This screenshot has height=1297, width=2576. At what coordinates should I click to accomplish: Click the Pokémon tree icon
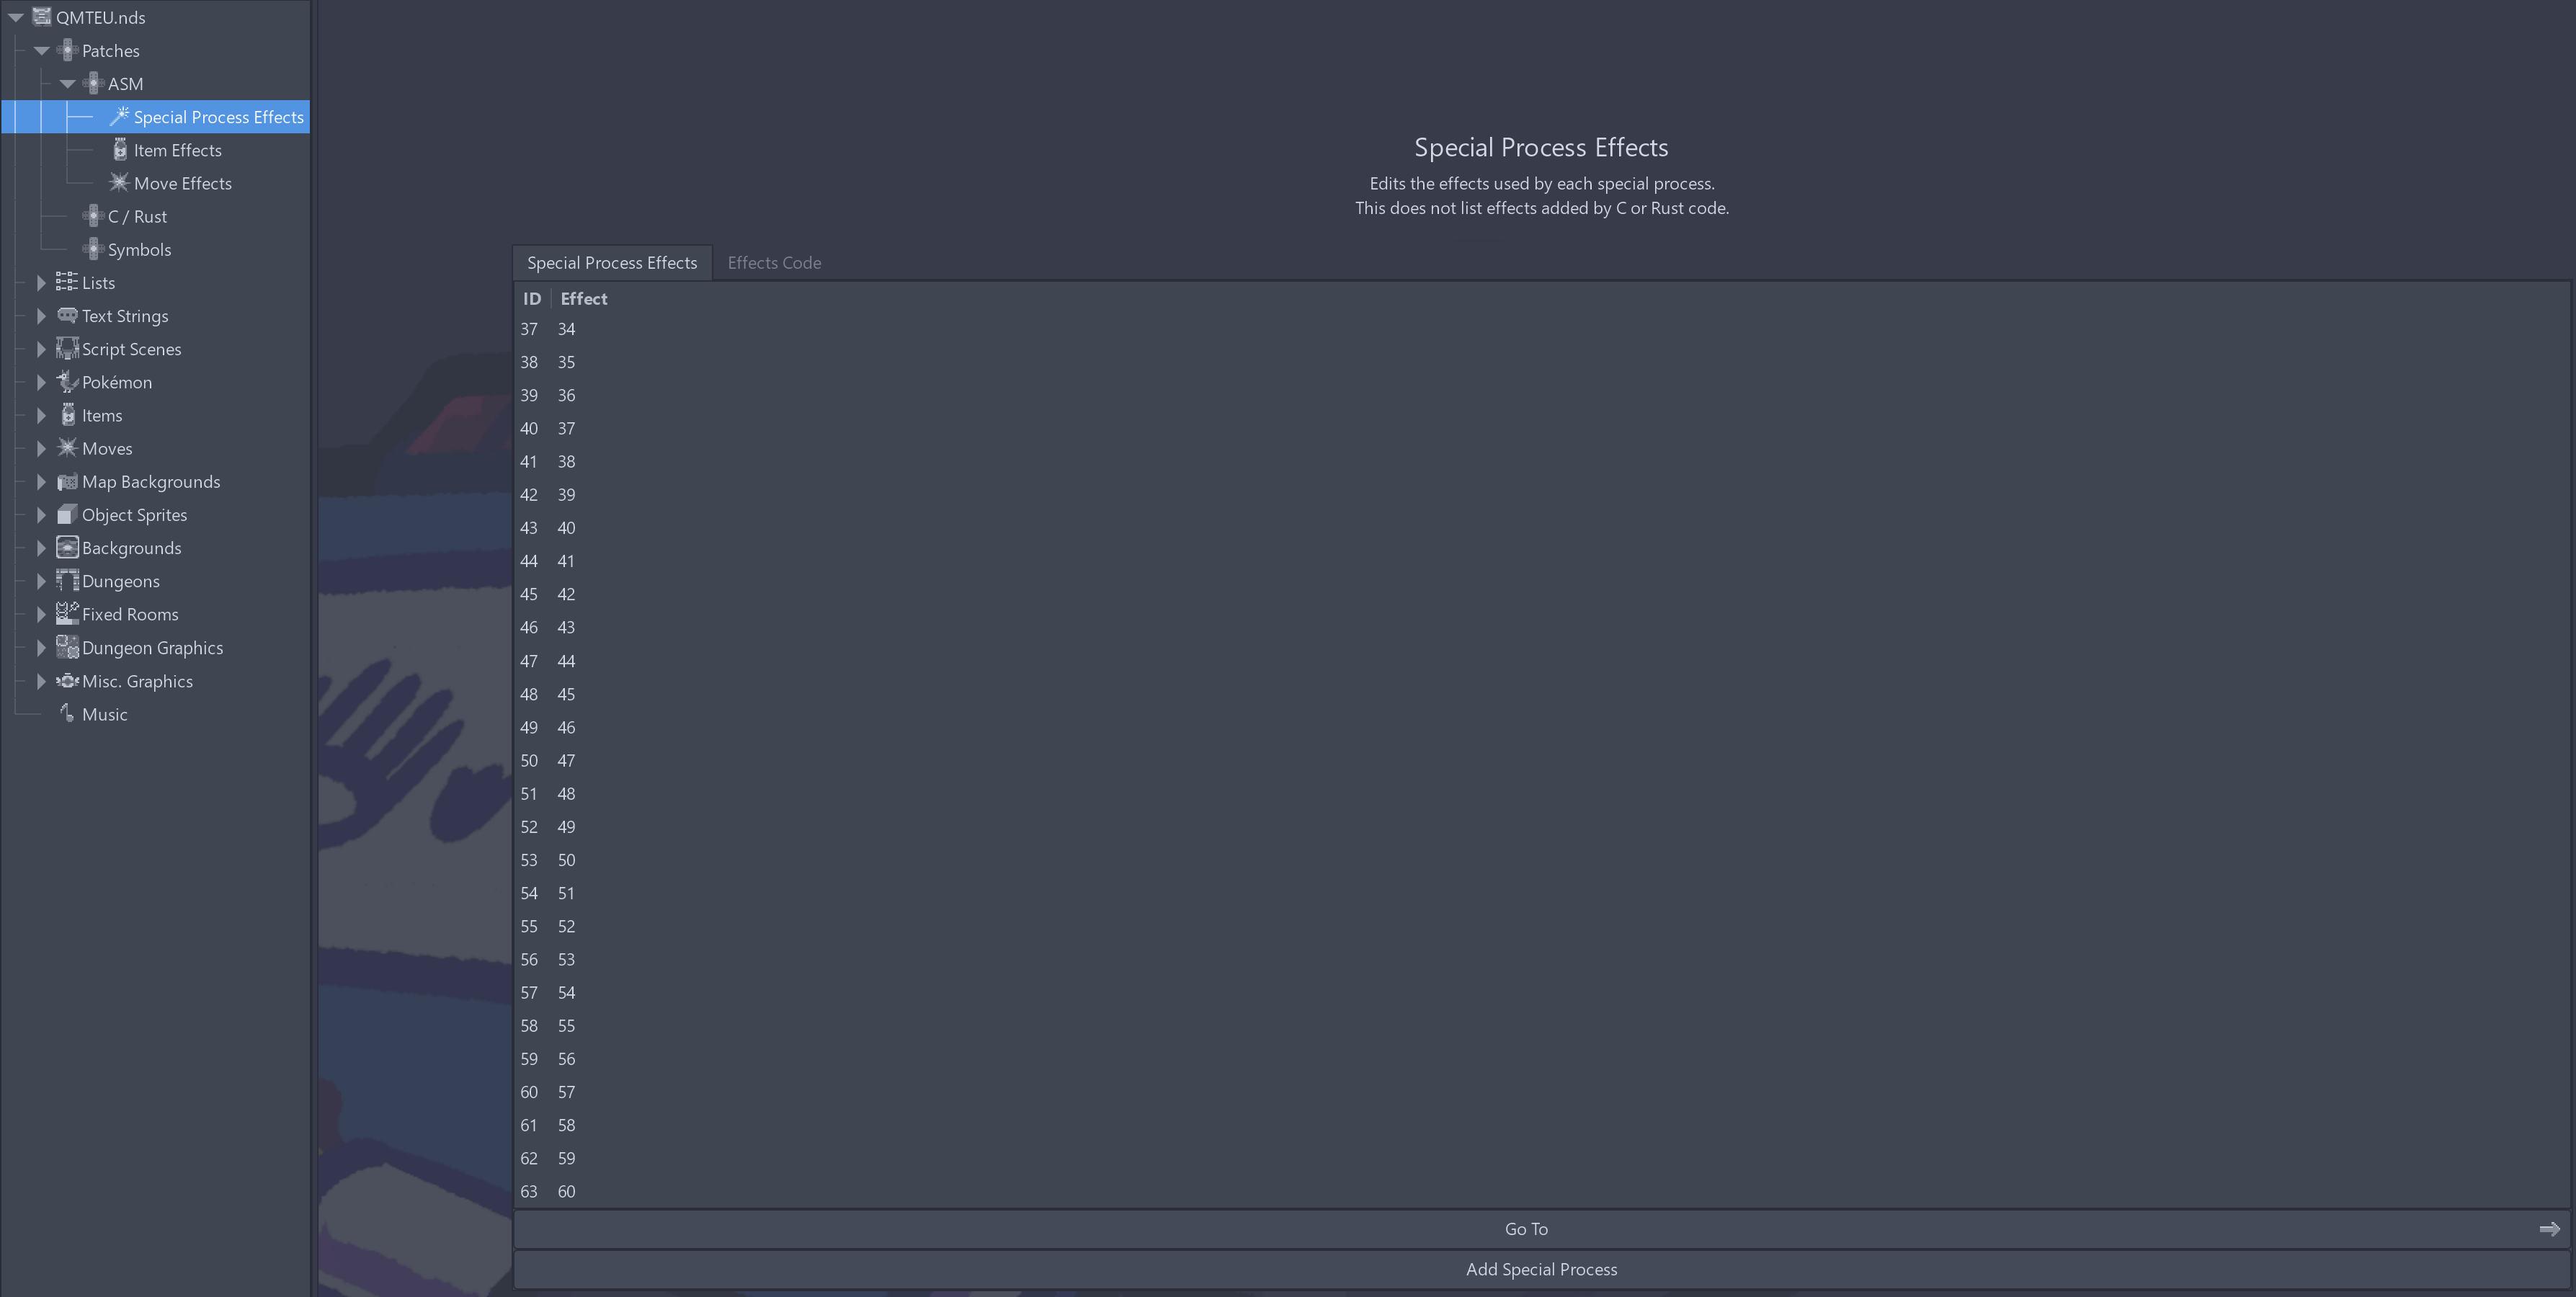click(x=67, y=382)
